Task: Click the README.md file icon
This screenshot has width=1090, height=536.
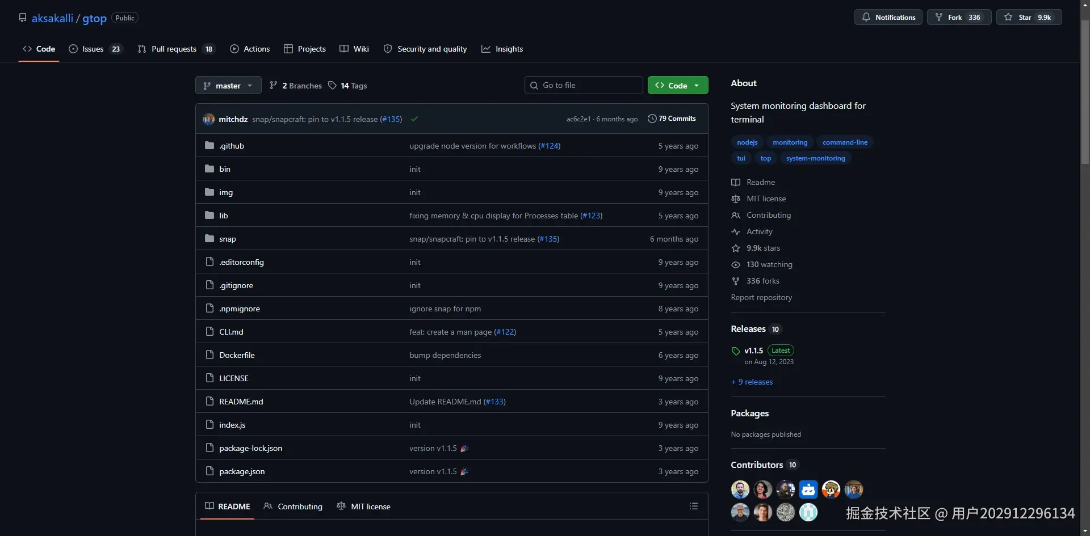Action: click(x=209, y=402)
